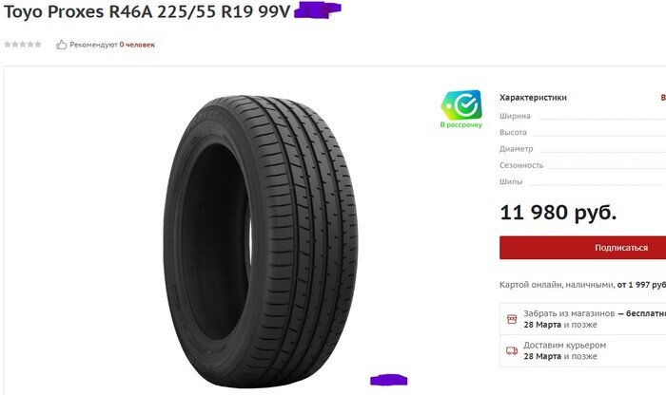Click the fifth rating star
The width and height of the screenshot is (666, 395).
[x=38, y=44]
